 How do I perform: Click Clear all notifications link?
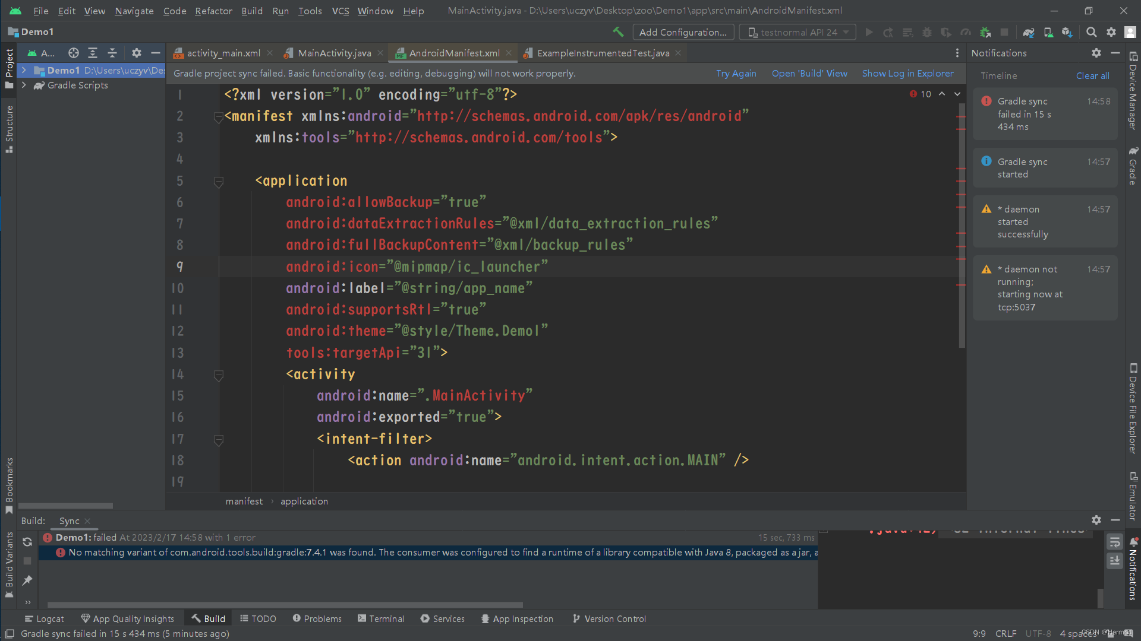click(x=1092, y=75)
